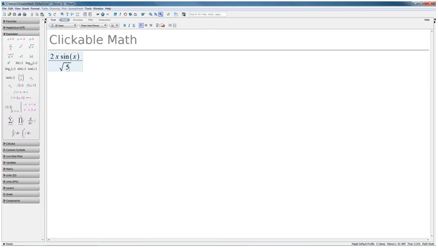The image size is (438, 248).
Task: Toggle Italic formatting
Action: click(129, 25)
